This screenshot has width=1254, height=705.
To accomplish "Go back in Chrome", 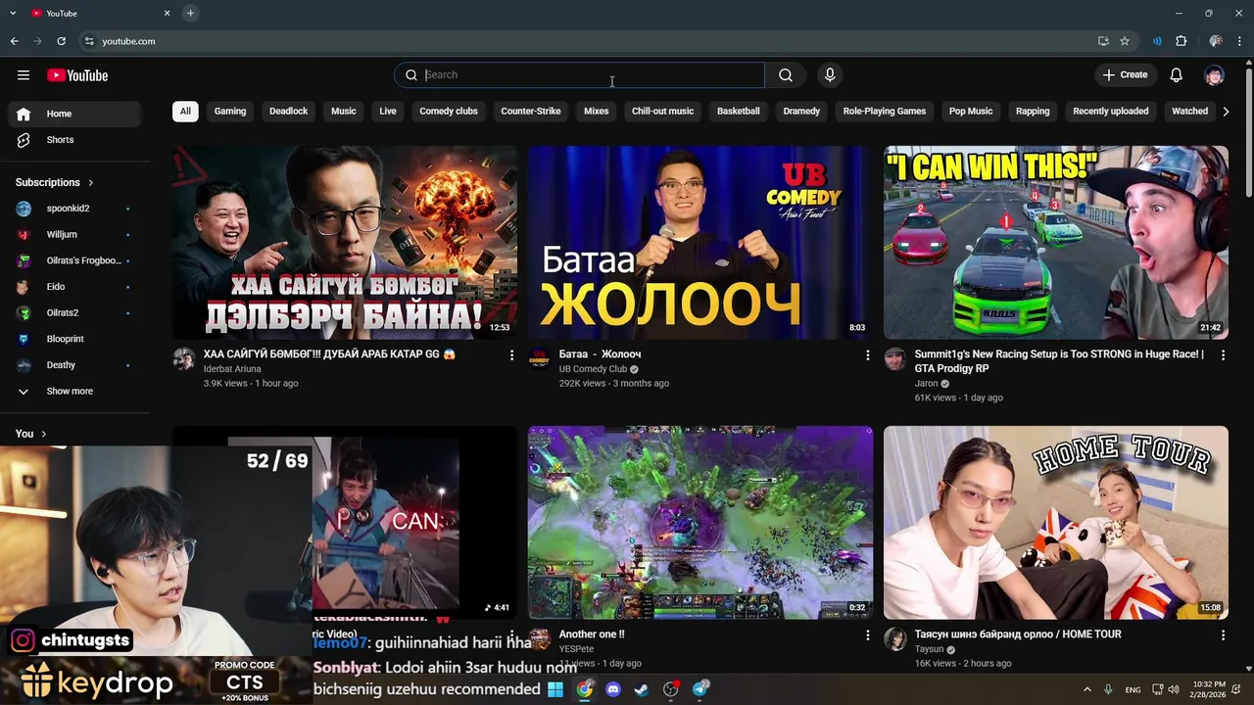I will pos(14,41).
